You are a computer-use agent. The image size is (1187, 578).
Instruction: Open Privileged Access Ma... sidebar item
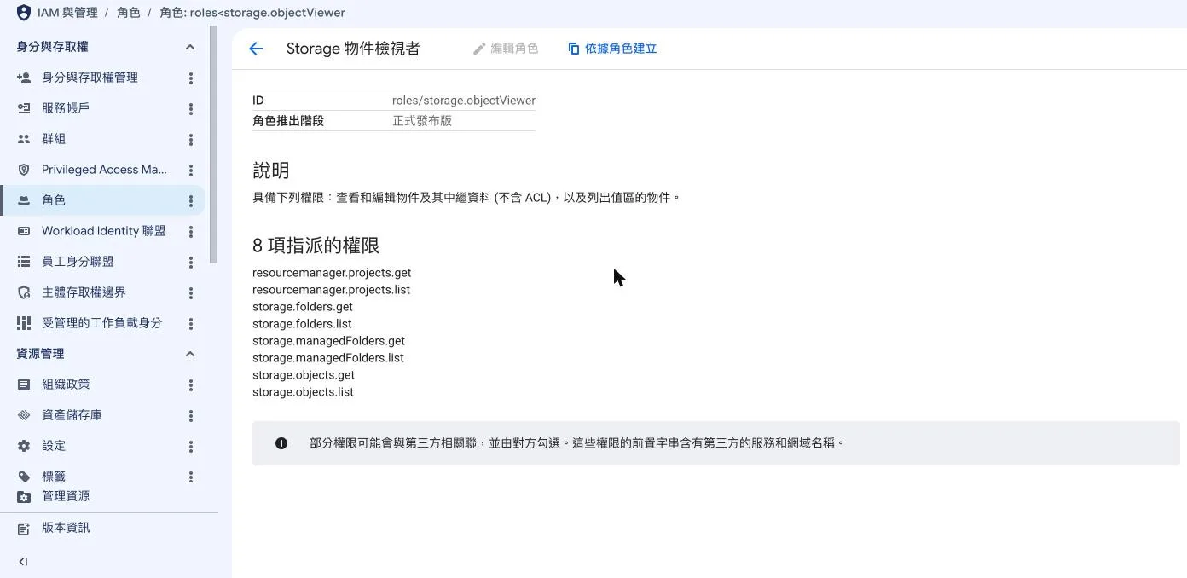pos(104,170)
